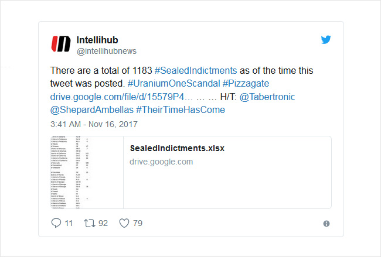Click the drive.google.com card domain text
Image resolution: width=381 pixels, height=257 pixels.
[x=161, y=162]
